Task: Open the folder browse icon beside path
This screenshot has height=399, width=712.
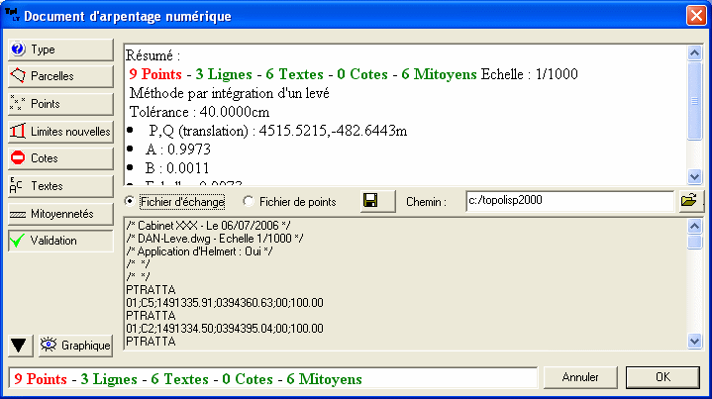Action: tap(688, 201)
